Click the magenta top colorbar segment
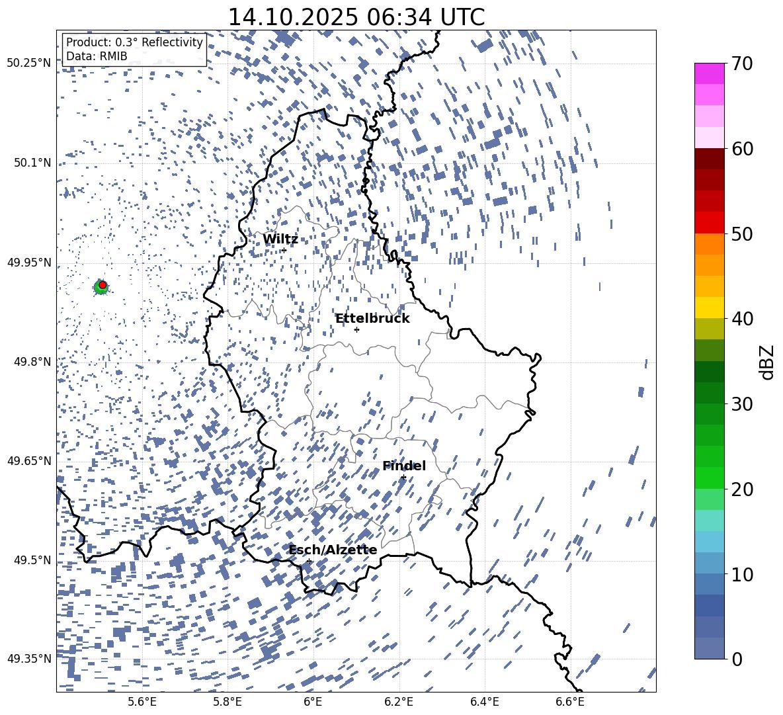 click(x=709, y=73)
